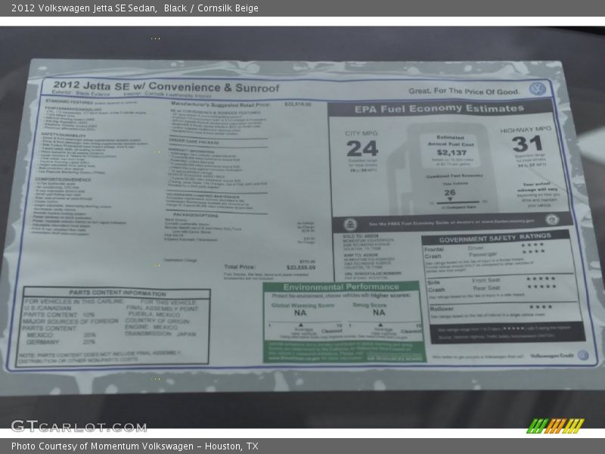Click the 'GOVERNMENT SAFETY RATINGS' header

[495, 238]
